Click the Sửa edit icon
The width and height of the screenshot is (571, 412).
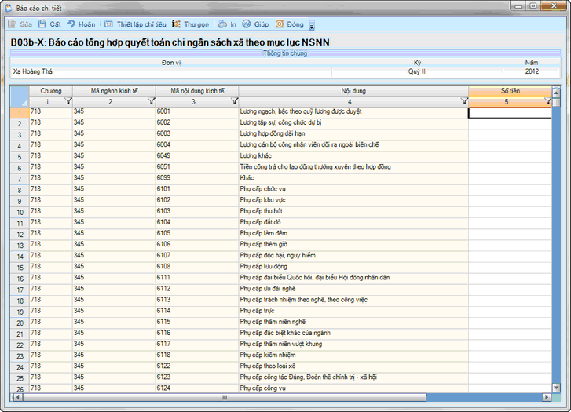[13, 24]
